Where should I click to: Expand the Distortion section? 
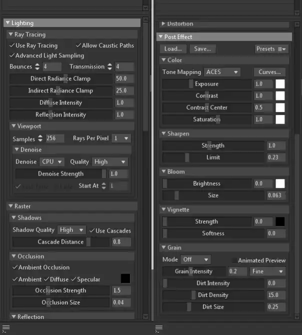[x=163, y=24]
